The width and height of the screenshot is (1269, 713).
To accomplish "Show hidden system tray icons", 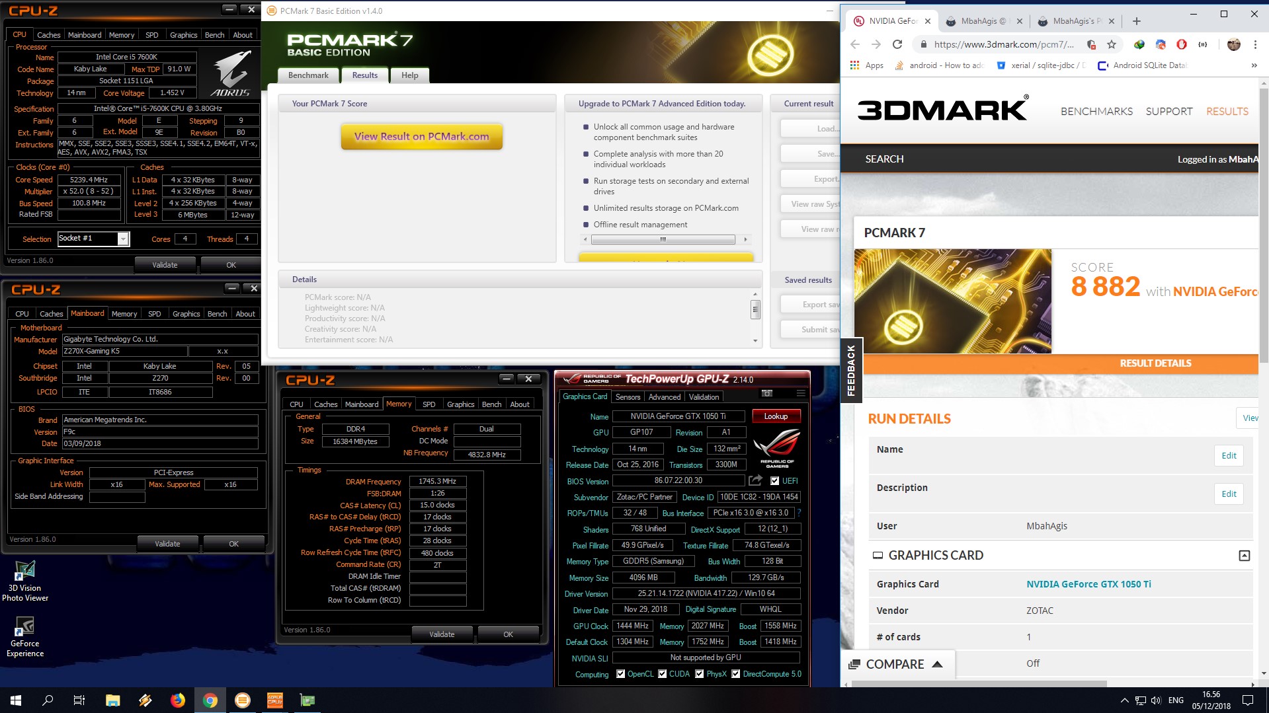I will pyautogui.click(x=1124, y=700).
